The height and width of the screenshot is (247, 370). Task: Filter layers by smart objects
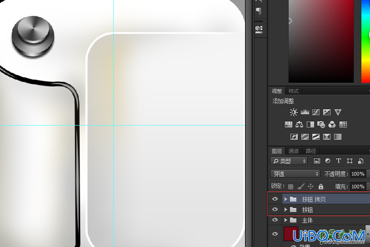(x=360, y=161)
